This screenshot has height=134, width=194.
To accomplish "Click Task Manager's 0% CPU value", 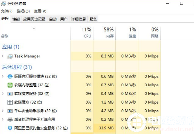I will click(88, 56).
